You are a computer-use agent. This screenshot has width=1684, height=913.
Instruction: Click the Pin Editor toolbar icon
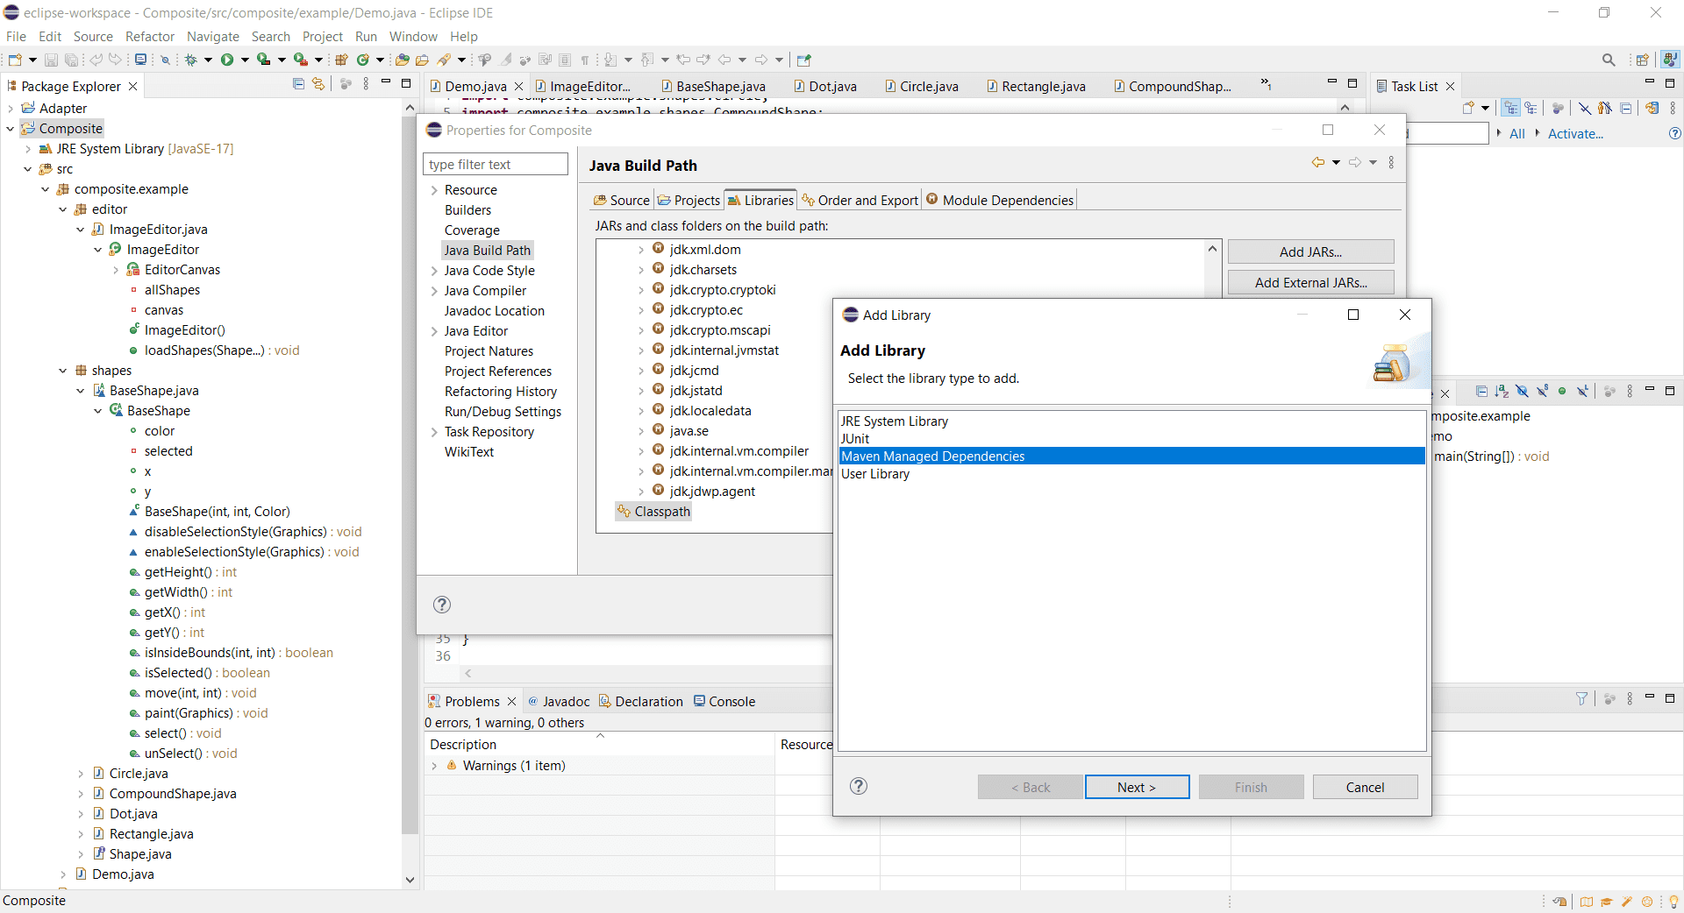(x=804, y=60)
